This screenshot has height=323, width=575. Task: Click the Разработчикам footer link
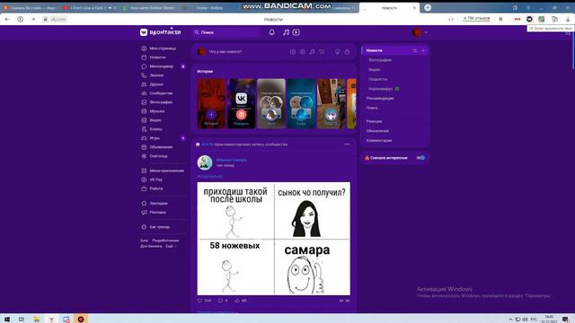pos(165,240)
